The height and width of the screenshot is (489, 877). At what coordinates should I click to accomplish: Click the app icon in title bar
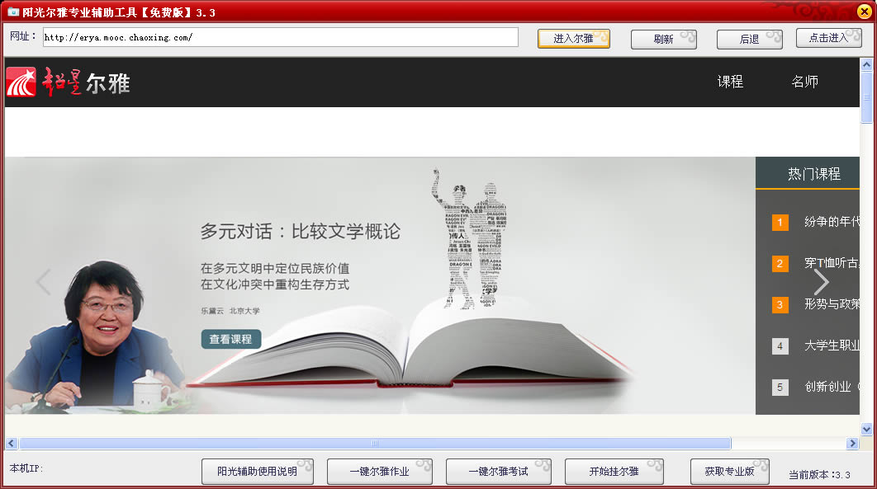[x=12, y=11]
